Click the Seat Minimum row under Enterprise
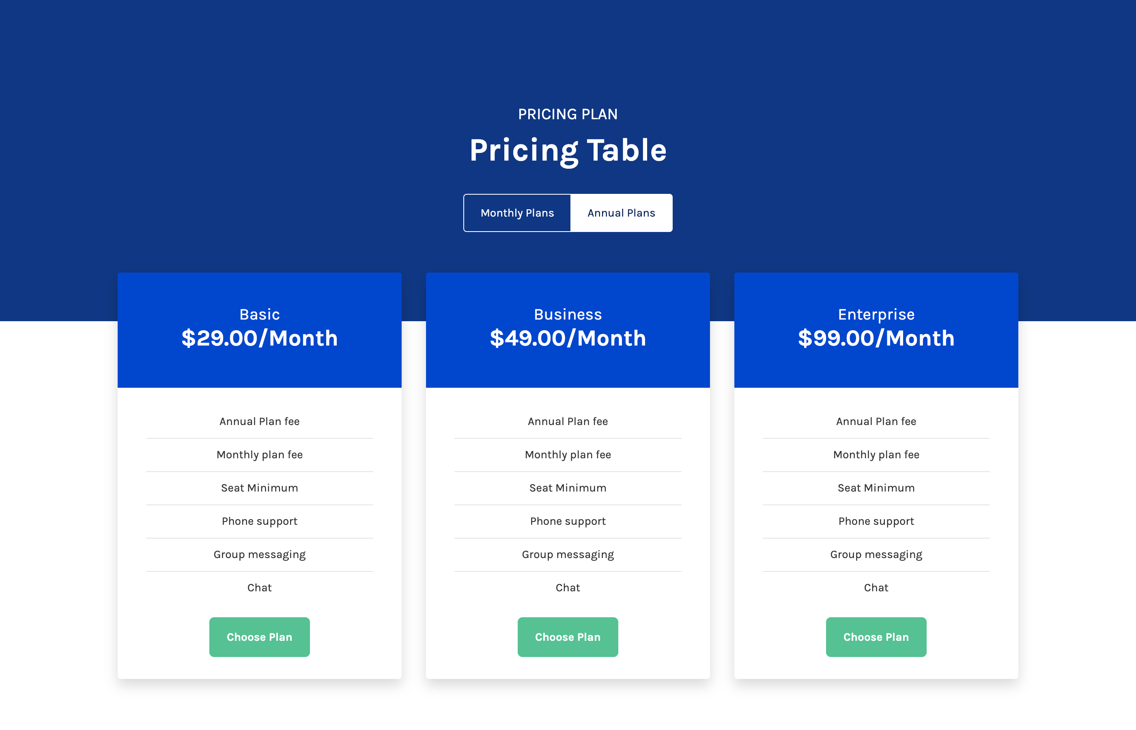 pyautogui.click(x=876, y=487)
